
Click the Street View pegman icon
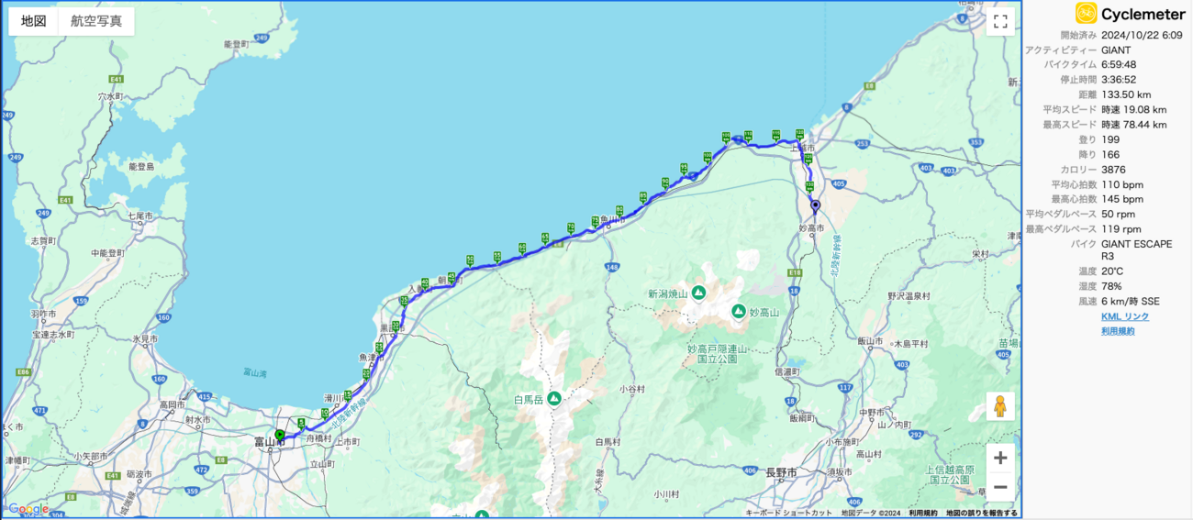pyautogui.click(x=1000, y=406)
